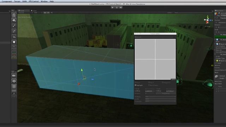The image size is (226, 127).
Task: Click the blue Z move handle on cube
Action: click(x=93, y=79)
